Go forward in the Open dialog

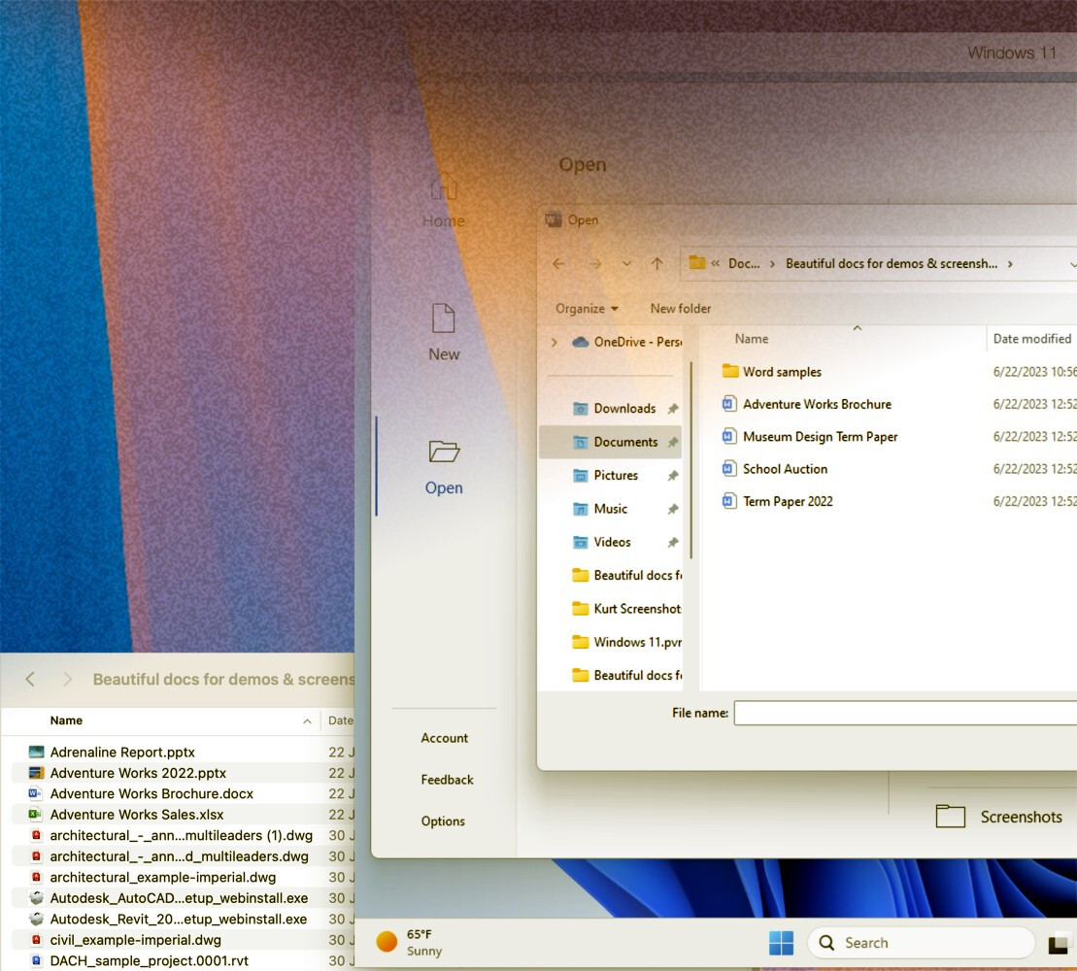(x=594, y=264)
